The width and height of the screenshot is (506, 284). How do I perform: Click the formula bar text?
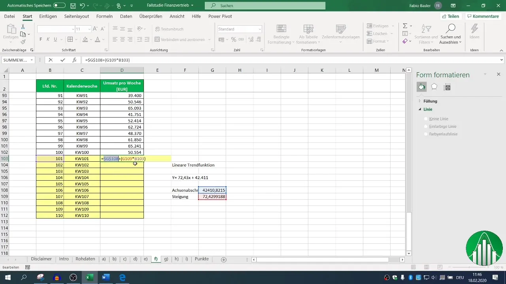click(108, 60)
